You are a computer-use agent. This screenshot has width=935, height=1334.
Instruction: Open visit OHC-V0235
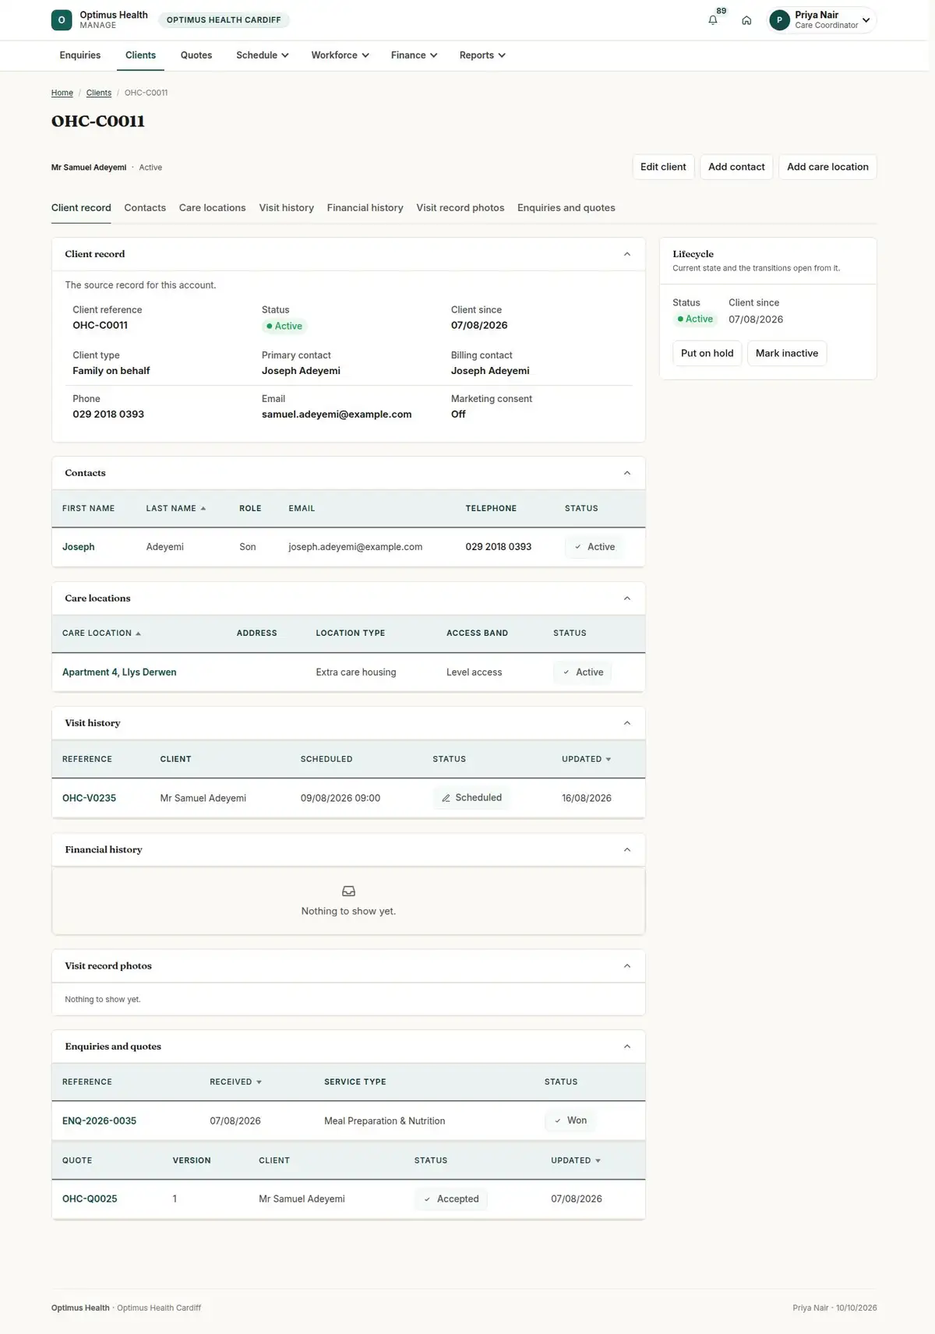click(x=89, y=798)
